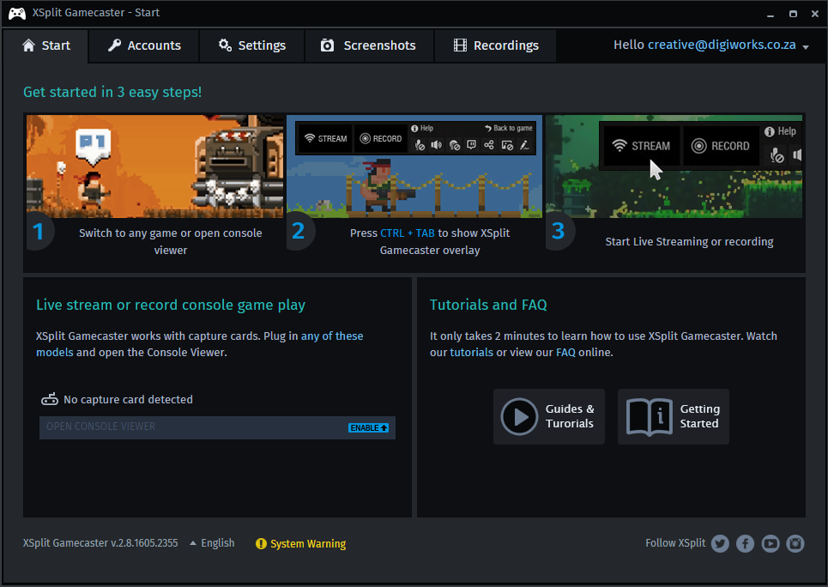Click the gamepad app icon in title bar
This screenshot has height=587, width=828.
click(17, 13)
